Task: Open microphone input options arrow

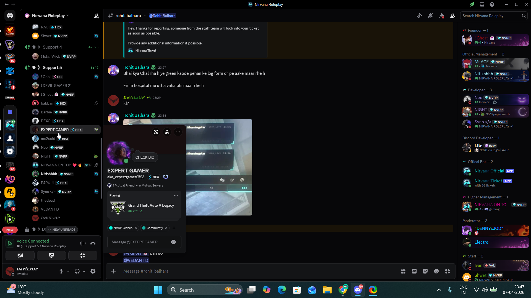Action: (x=68, y=271)
